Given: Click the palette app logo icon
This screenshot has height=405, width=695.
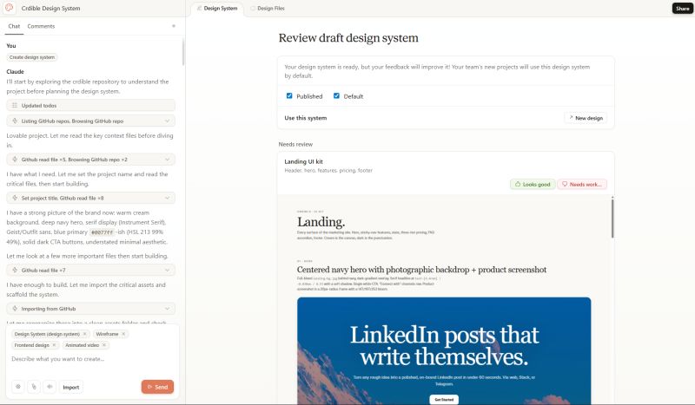Looking at the screenshot, I should tap(9, 8).
